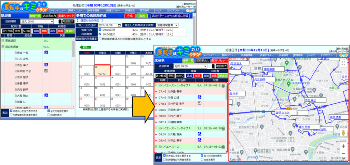Check 参照後配車済みの利用者は確定済みとする
The image size is (350, 165).
[x=100, y=39]
